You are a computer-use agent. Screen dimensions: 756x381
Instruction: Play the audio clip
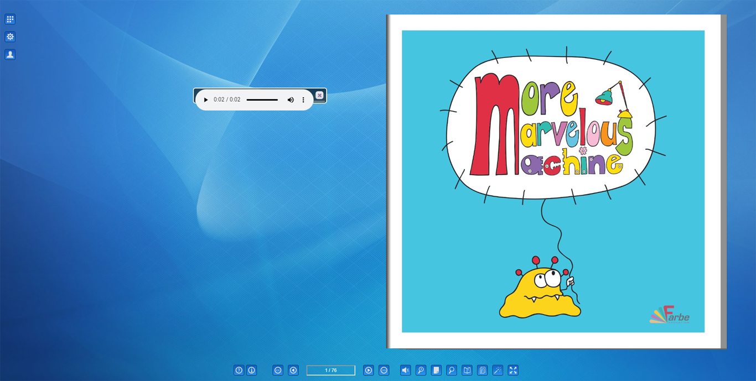tap(206, 100)
